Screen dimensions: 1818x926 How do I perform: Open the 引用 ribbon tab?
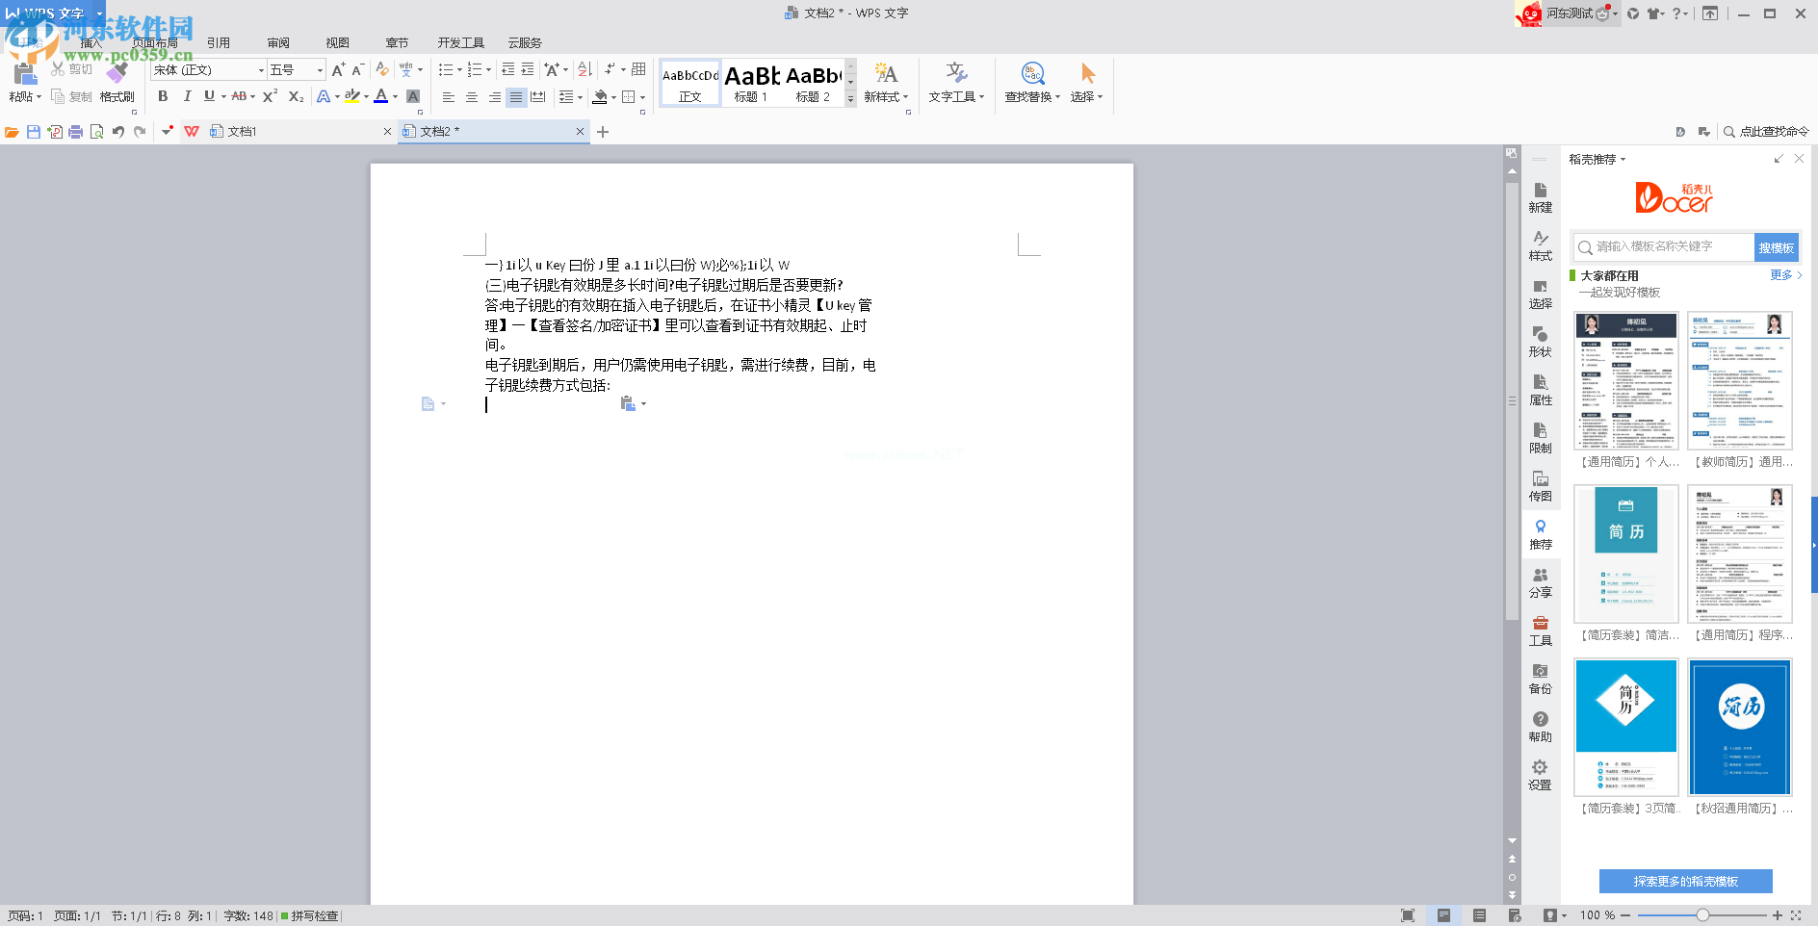[219, 43]
